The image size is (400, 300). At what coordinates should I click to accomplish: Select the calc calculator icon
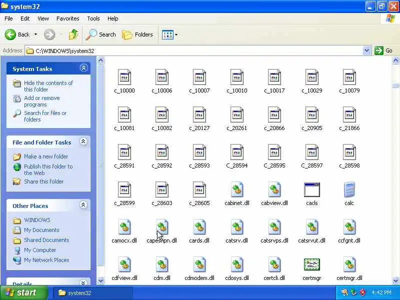[x=349, y=190]
